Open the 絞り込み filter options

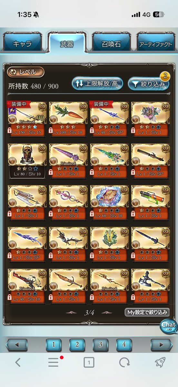pos(148,84)
